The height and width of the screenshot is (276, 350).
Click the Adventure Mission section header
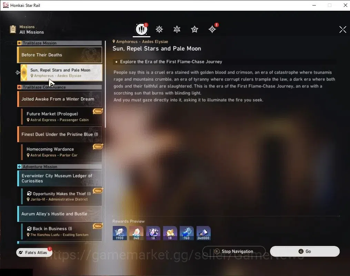tap(60, 167)
